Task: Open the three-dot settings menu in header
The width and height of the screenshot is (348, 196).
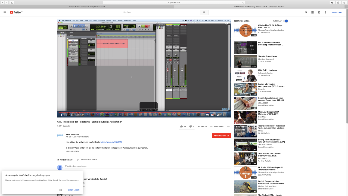Action: point(325,12)
